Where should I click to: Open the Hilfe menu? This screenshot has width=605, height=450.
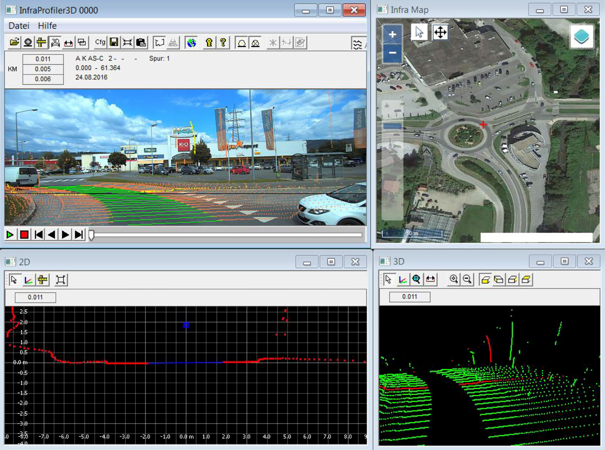click(47, 26)
